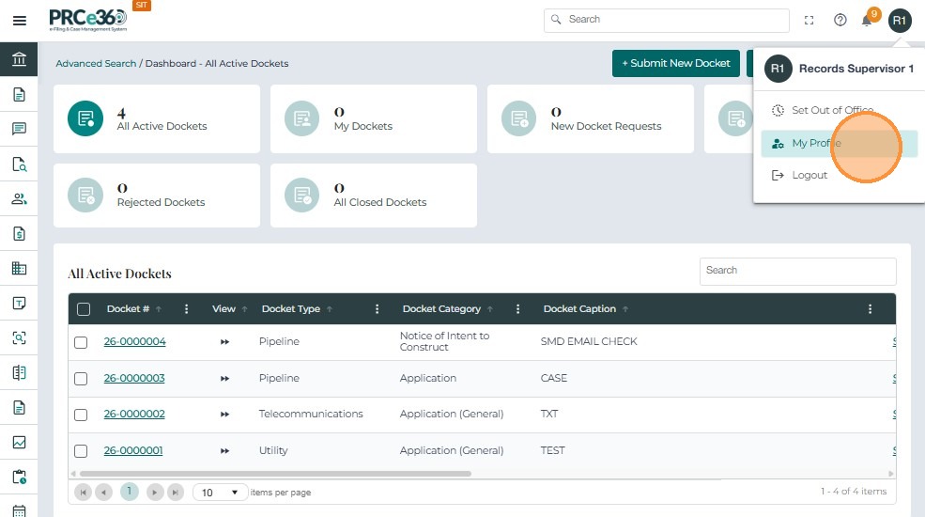Choose Logout from user menu

(809, 175)
